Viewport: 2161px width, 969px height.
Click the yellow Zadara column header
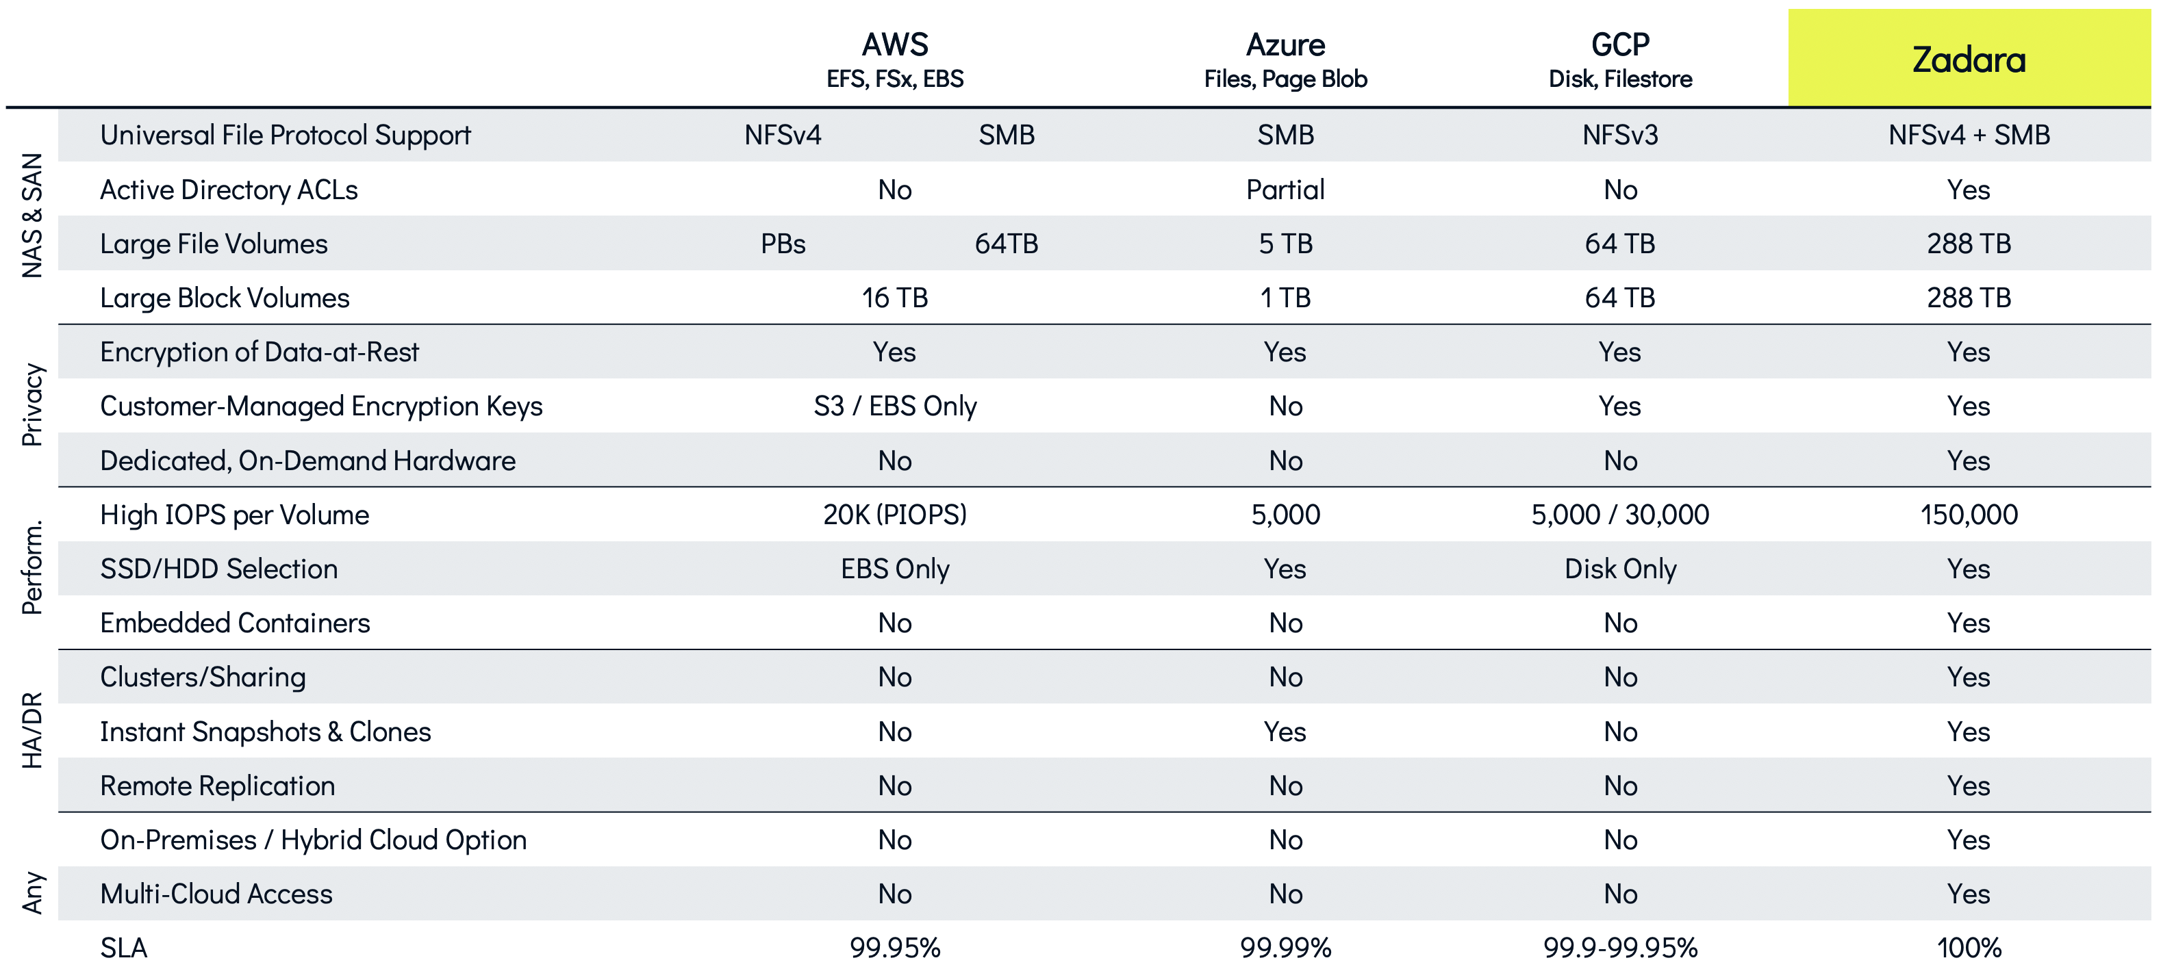click(1968, 59)
